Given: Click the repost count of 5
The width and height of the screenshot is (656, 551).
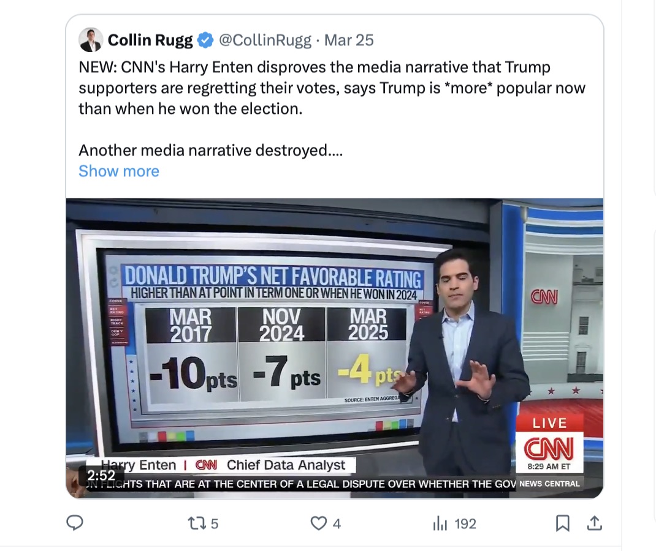Looking at the screenshot, I should point(214,524).
